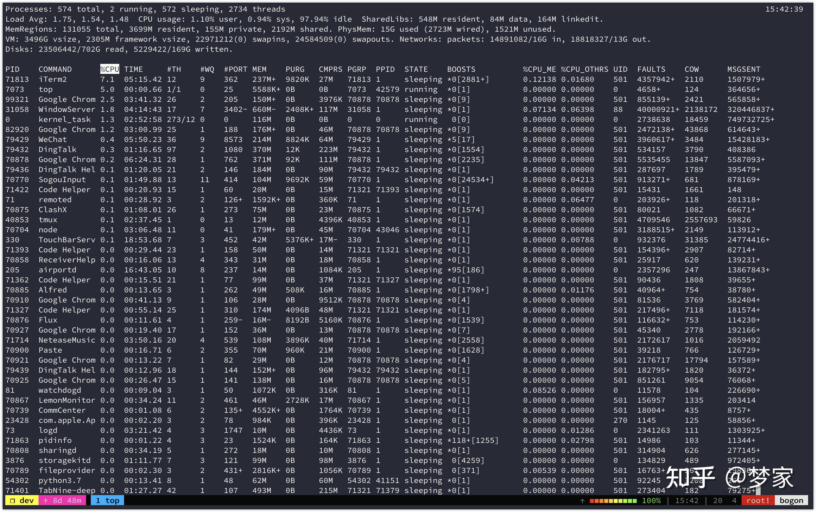Click the bogon hostname segment
Viewport: 816px width, 512px height.
tap(791, 500)
